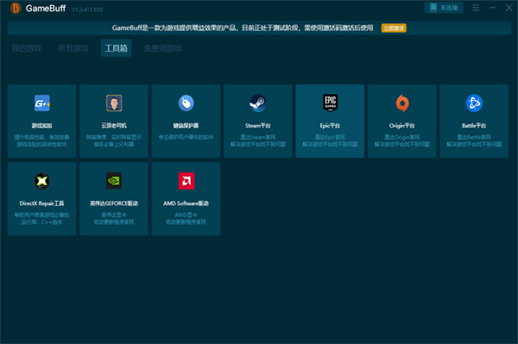The width and height of the screenshot is (518, 344).
Task: Click the GameBuff logo in title bar
Action: click(x=16, y=9)
